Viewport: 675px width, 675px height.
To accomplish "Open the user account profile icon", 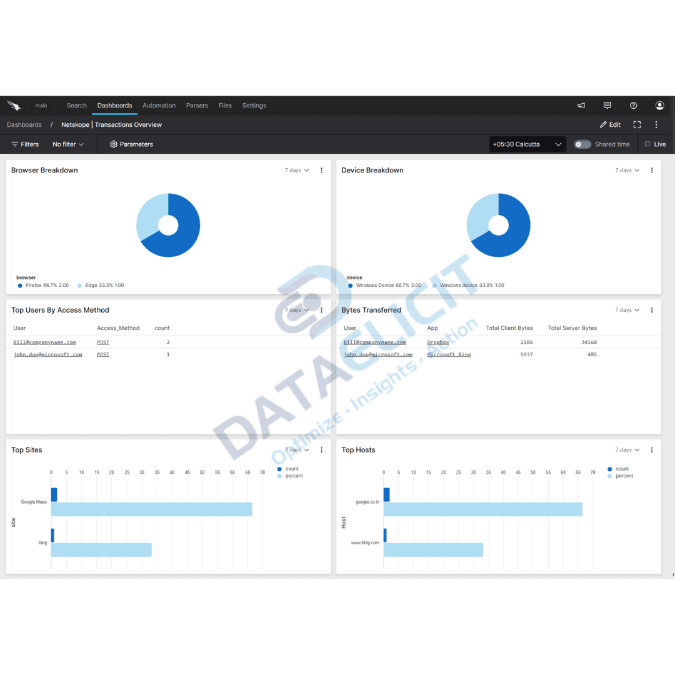I will 659,105.
